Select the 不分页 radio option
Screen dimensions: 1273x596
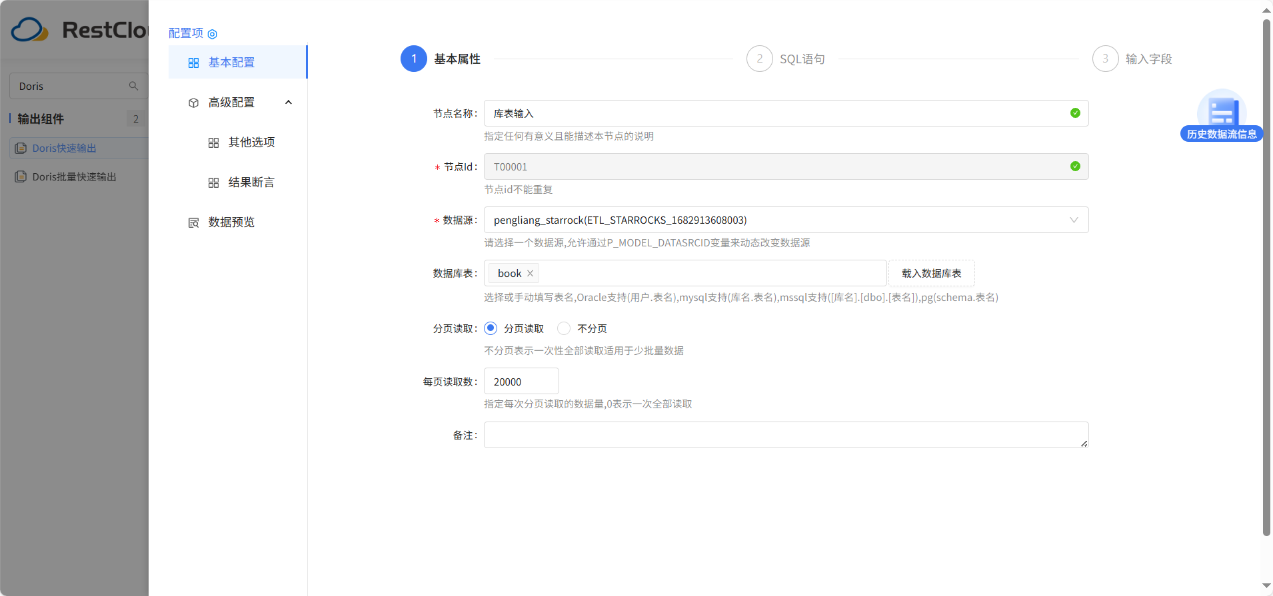pyautogui.click(x=564, y=328)
